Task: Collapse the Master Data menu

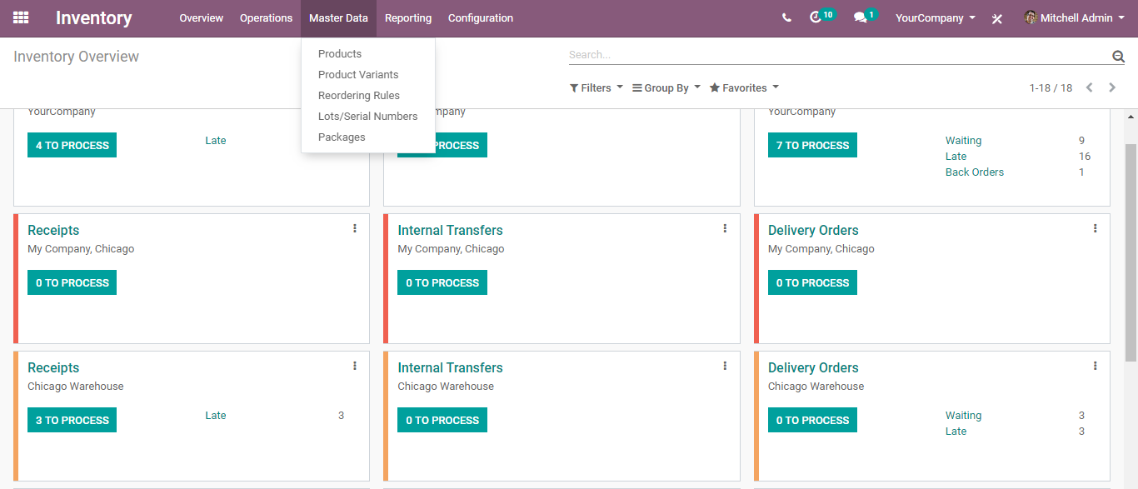Action: (x=338, y=17)
